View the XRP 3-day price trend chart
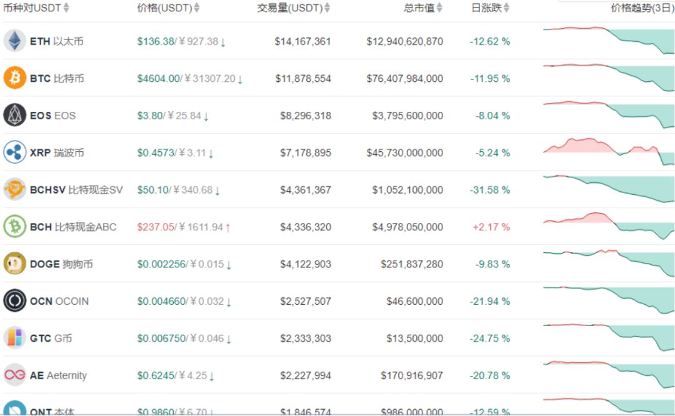Viewport: 675px width, 416px height. tap(608, 152)
